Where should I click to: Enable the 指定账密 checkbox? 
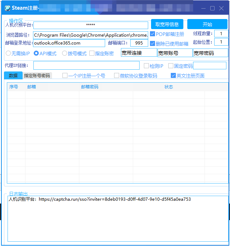click(x=92, y=54)
